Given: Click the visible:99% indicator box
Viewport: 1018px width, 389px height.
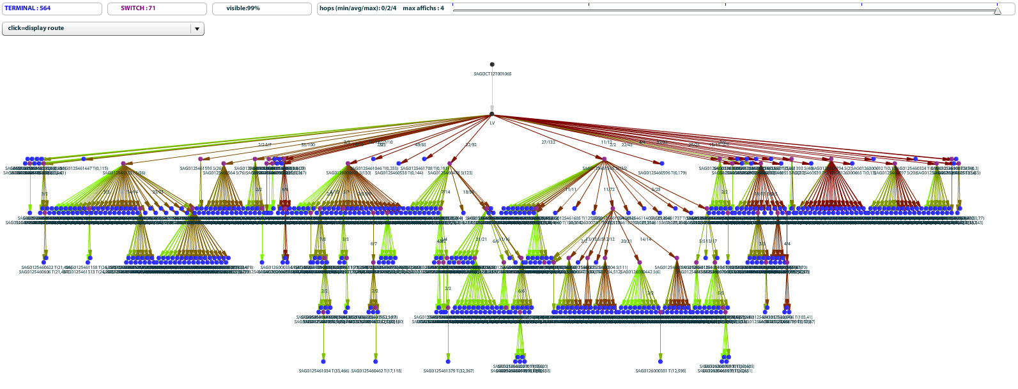Looking at the screenshot, I should coord(261,9).
